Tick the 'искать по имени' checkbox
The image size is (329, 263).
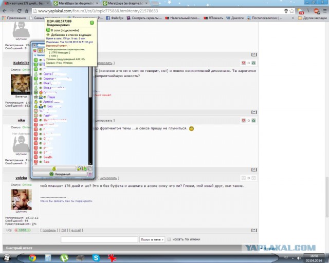click(169, 239)
